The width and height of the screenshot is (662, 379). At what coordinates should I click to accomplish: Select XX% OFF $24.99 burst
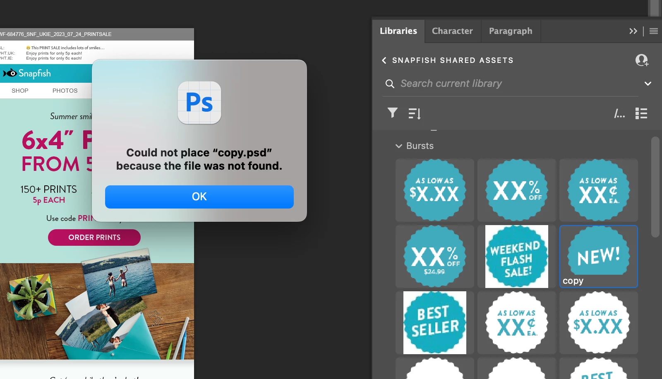click(435, 257)
